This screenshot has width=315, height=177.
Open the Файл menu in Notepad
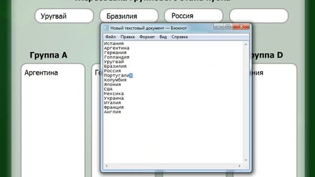110,37
